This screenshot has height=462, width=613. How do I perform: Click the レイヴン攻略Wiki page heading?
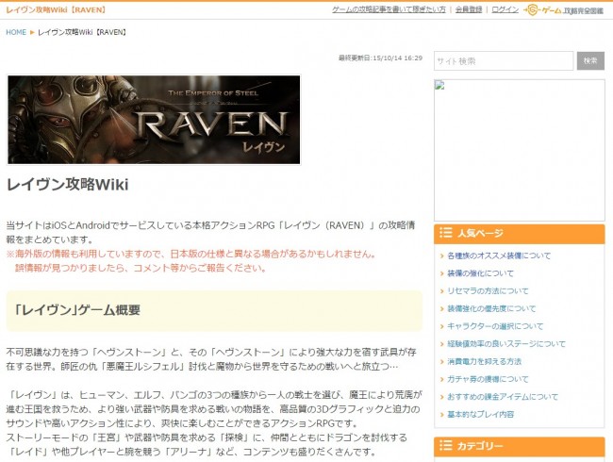(67, 185)
